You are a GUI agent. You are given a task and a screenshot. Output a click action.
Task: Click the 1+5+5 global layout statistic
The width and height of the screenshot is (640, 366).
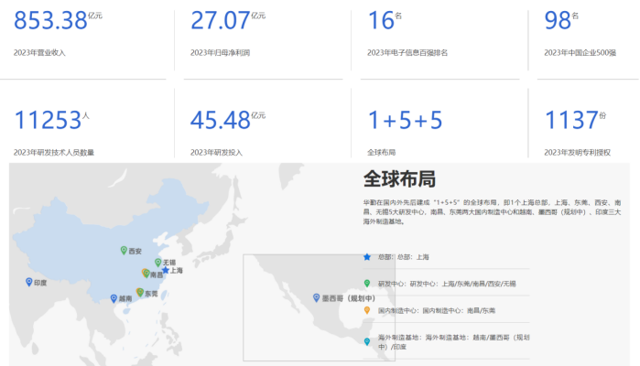coord(404,120)
